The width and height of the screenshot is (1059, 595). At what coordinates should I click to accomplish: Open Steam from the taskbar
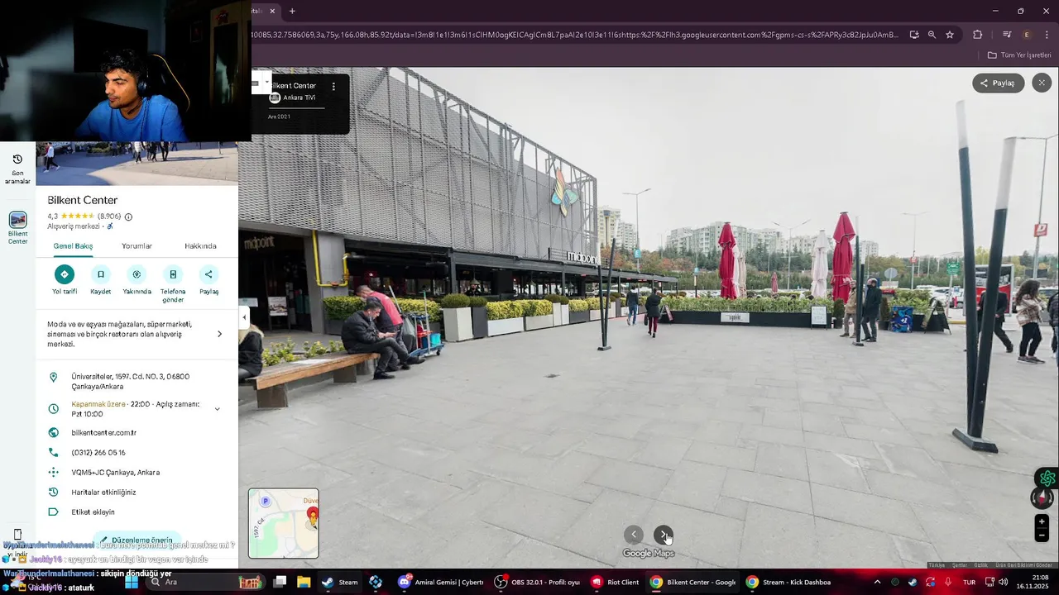[x=340, y=582]
